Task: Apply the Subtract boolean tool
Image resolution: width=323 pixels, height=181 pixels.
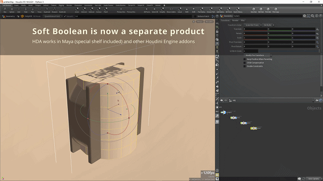Action: pos(92,10)
